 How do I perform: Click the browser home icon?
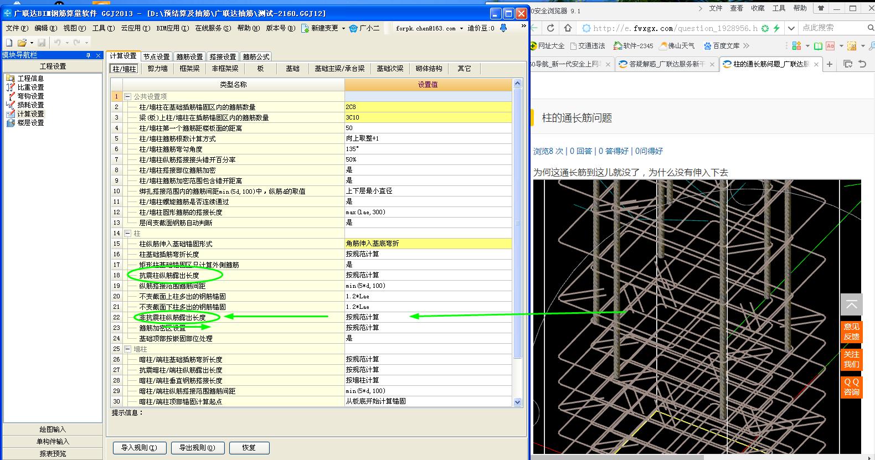point(568,28)
